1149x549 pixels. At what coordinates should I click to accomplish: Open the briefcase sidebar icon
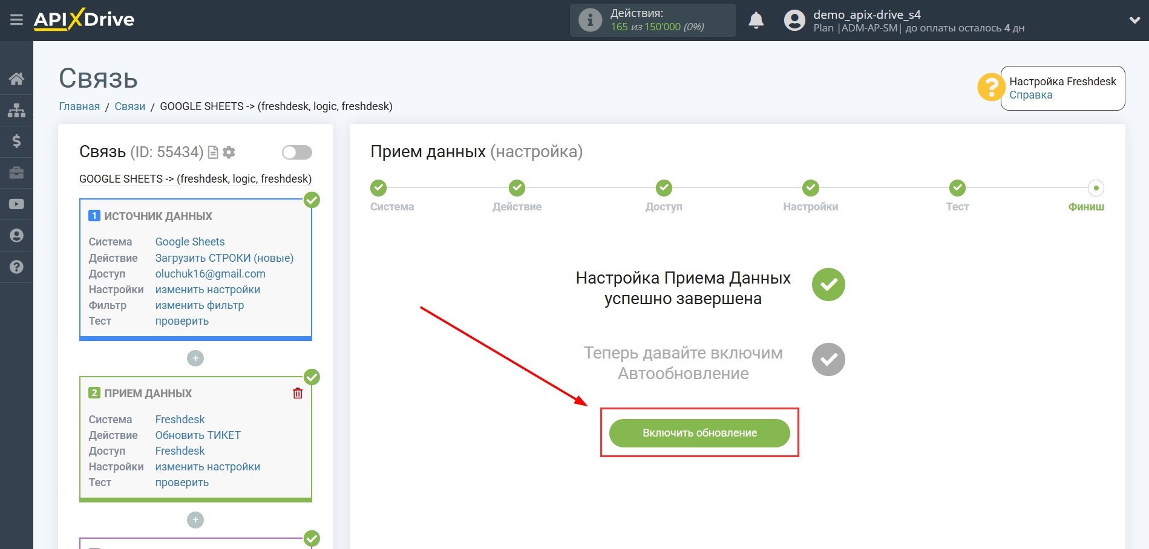pos(16,173)
